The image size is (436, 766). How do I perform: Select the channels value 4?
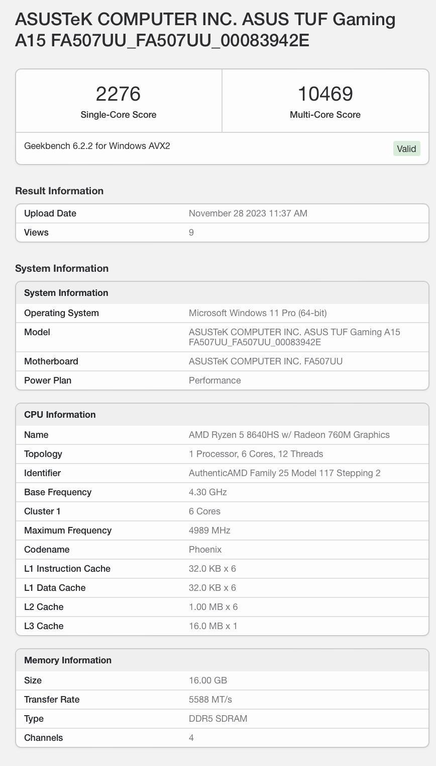[x=191, y=738]
